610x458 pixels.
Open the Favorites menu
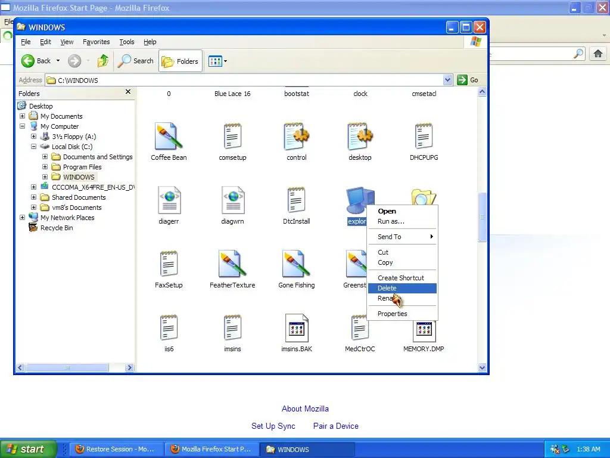point(96,42)
